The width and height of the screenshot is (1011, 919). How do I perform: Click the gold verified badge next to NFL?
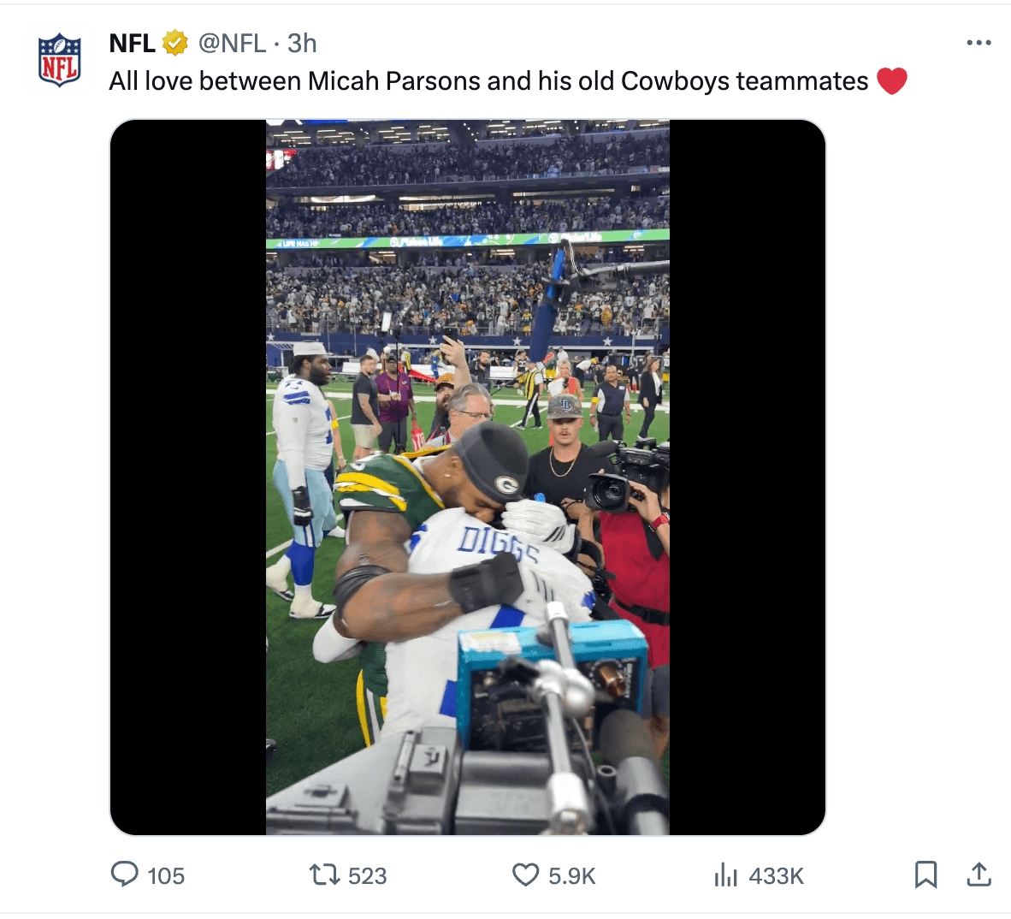tap(175, 43)
